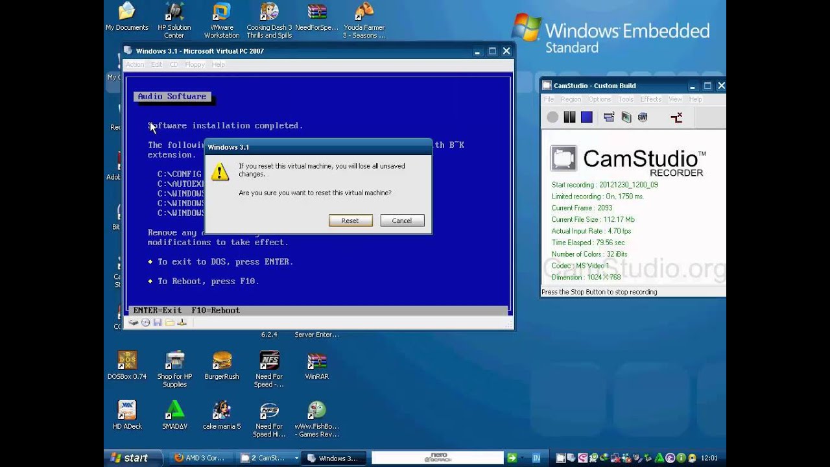
Task: Click the CamStudio window title bar
Action: 633,86
